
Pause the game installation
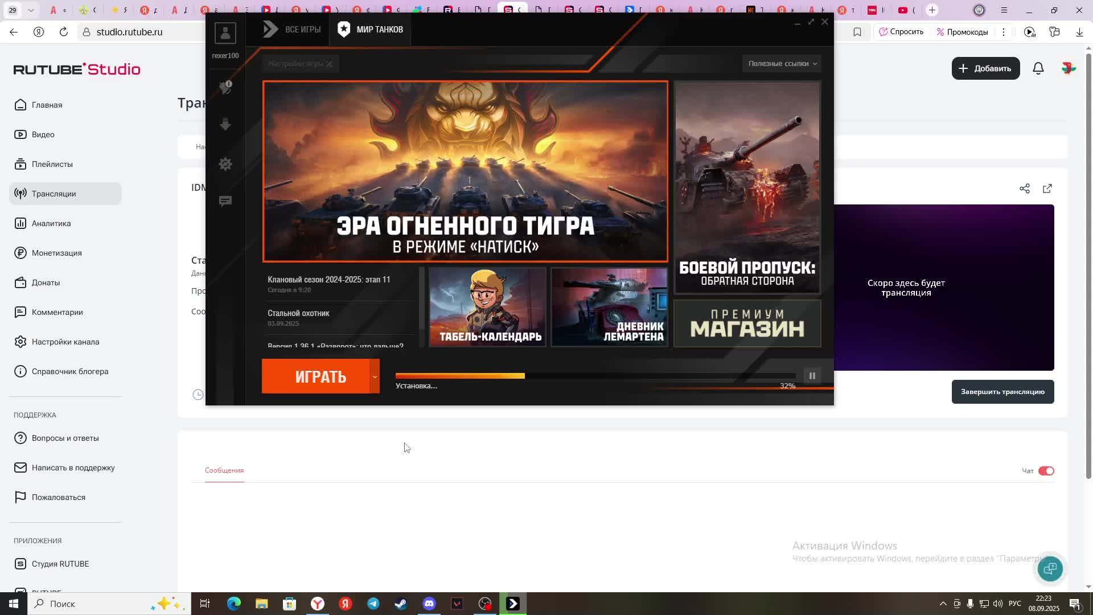tap(812, 376)
